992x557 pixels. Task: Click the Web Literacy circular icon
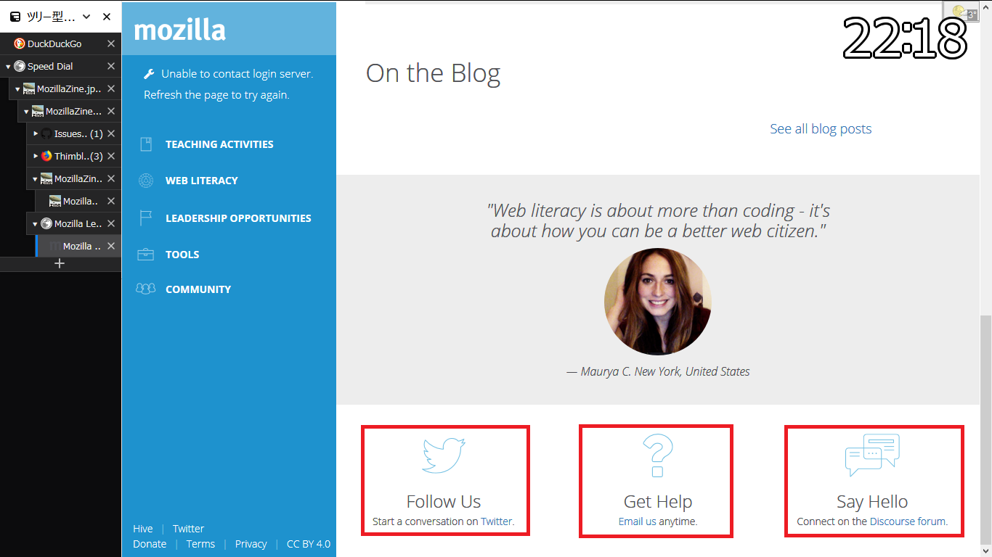pos(146,181)
